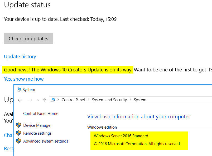Click the 2016 Microsoft Corporation copyright text
This screenshot has width=212, height=156.
tap(137, 144)
